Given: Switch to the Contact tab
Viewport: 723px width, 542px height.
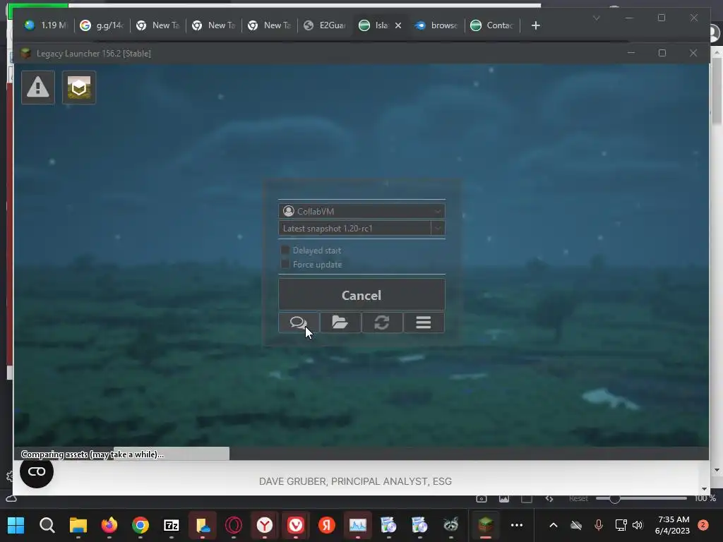Looking at the screenshot, I should pyautogui.click(x=492, y=25).
